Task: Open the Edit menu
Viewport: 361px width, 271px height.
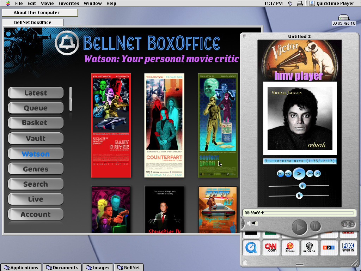Action: click(32, 4)
